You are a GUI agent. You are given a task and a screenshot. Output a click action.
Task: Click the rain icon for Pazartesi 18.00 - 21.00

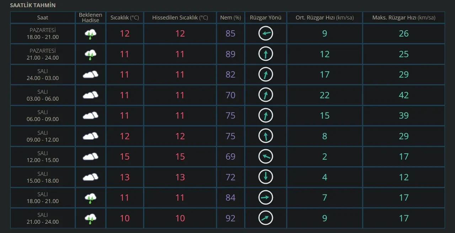pos(90,34)
